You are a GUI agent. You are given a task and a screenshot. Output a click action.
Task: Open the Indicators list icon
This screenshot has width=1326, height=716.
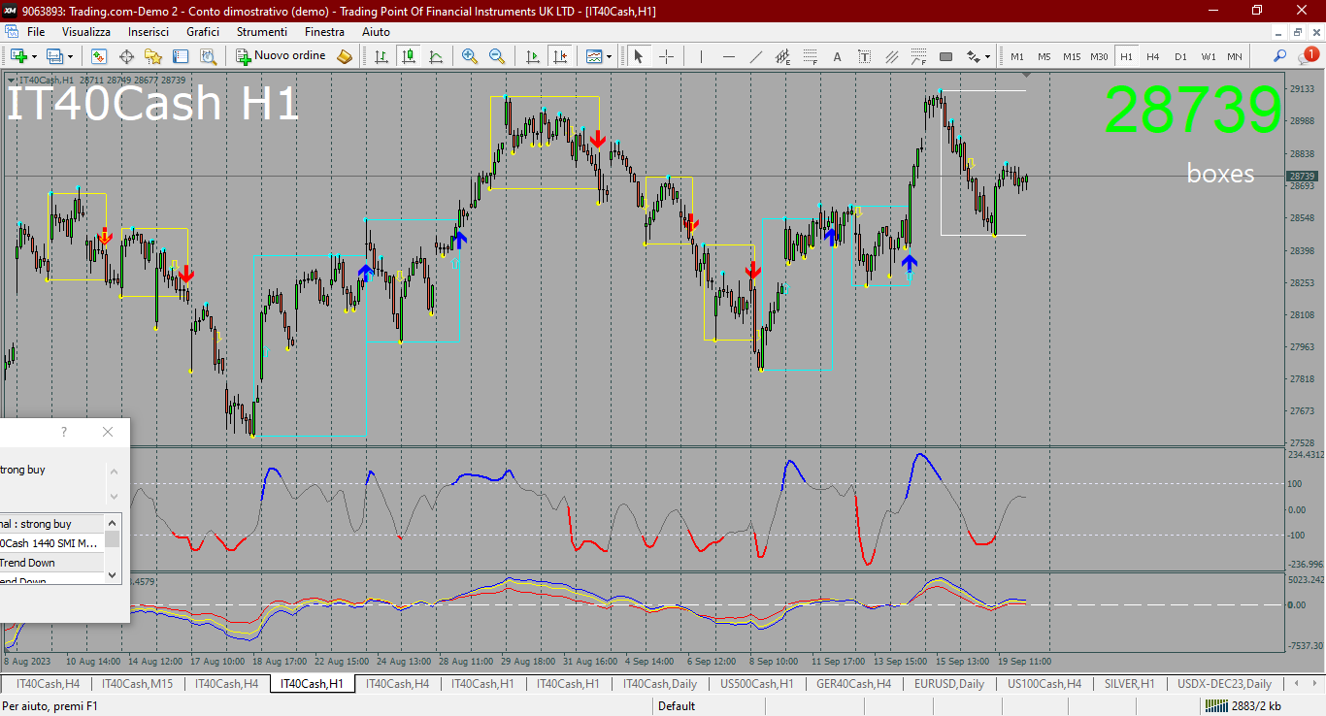point(594,56)
